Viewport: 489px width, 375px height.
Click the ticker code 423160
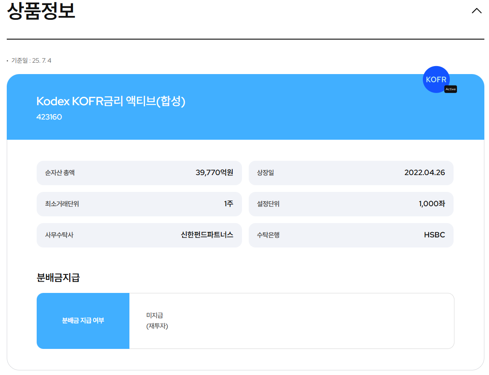[x=49, y=117]
